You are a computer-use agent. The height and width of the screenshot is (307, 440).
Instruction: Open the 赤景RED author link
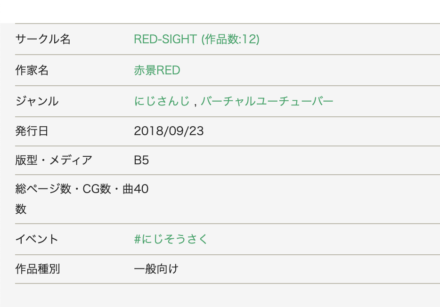pyautogui.click(x=157, y=70)
